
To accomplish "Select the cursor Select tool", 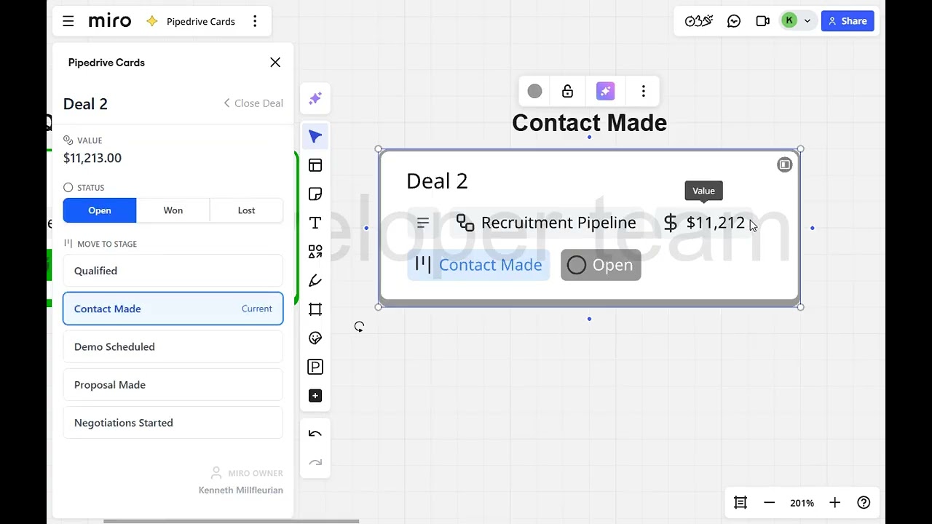I will click(315, 137).
